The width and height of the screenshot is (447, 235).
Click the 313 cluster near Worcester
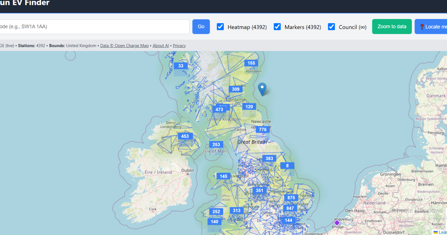click(x=236, y=210)
